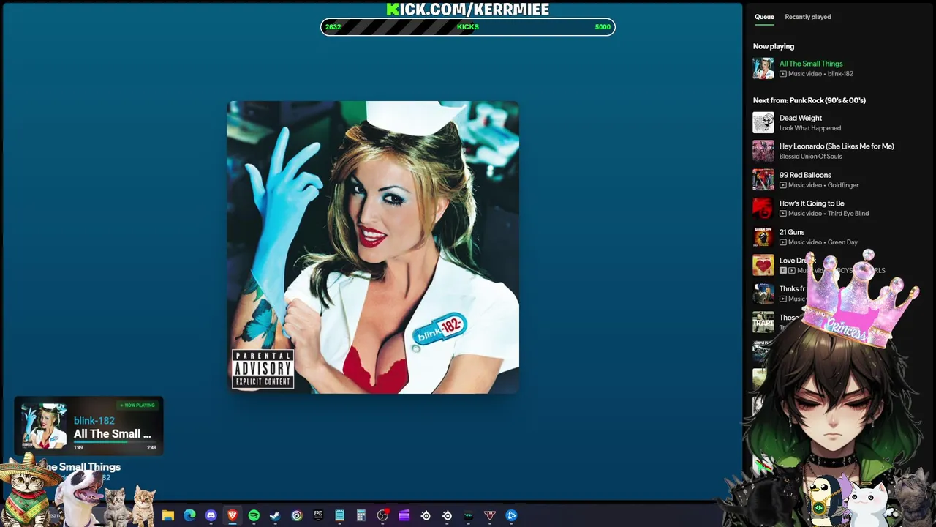936x527 pixels.
Task: Open the Calculator taskbar icon
Action: pos(361,515)
